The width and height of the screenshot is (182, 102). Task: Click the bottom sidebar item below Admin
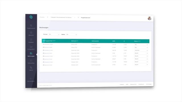tap(31, 80)
